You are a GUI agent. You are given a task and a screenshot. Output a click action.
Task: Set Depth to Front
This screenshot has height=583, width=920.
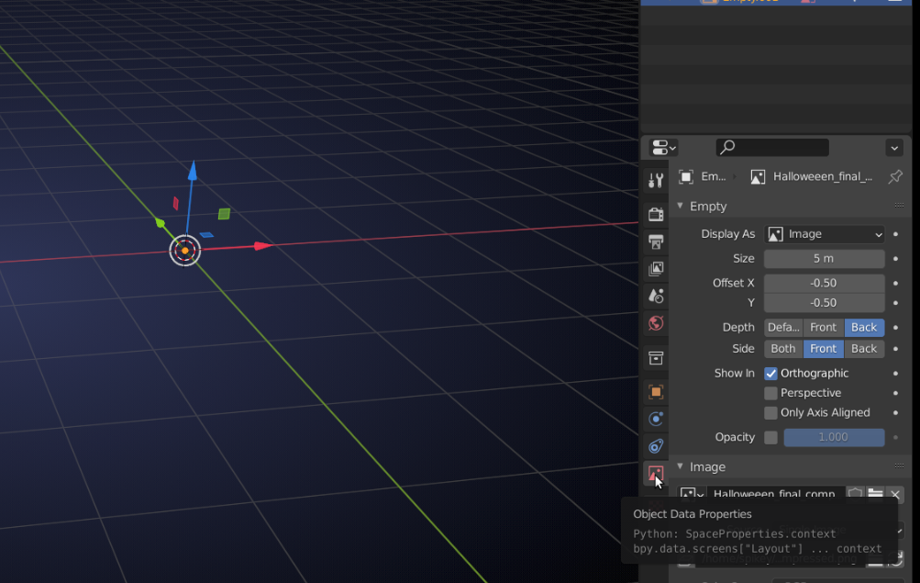pyautogui.click(x=823, y=328)
